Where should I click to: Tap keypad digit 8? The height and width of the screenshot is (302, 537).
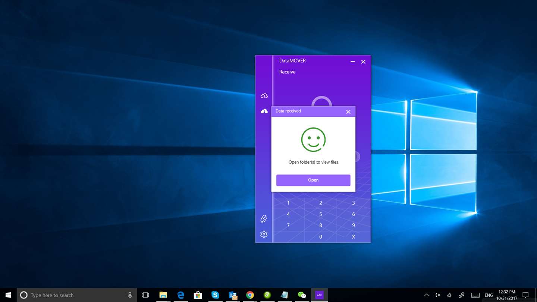(321, 226)
